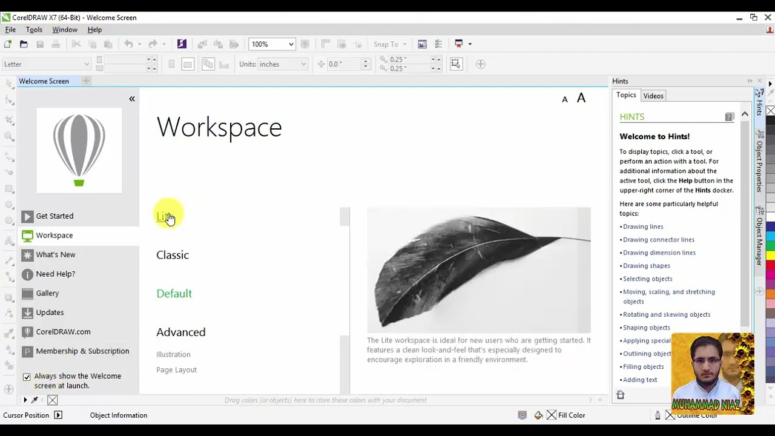Open the Units inches dropdown
775x436 pixels.
tap(303, 64)
